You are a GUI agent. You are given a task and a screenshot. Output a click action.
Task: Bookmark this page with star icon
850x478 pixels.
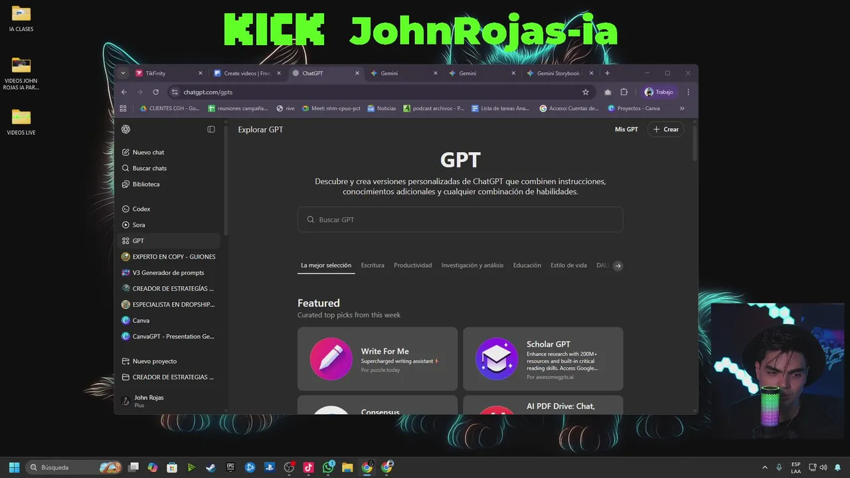pos(585,92)
